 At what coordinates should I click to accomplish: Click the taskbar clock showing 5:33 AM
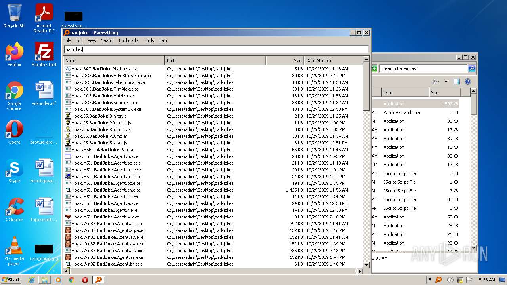click(487, 280)
